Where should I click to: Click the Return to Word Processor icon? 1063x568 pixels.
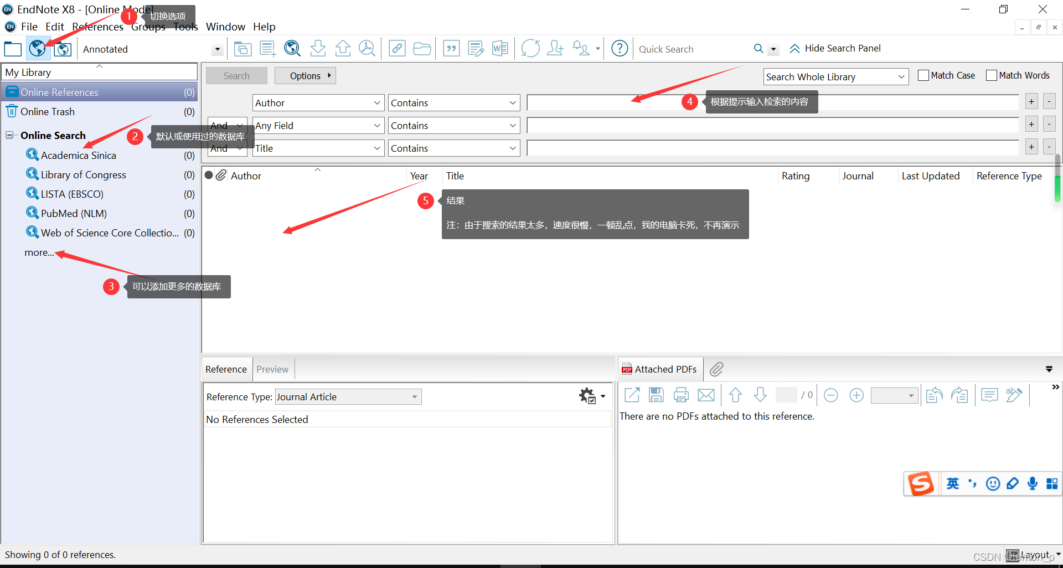point(500,49)
